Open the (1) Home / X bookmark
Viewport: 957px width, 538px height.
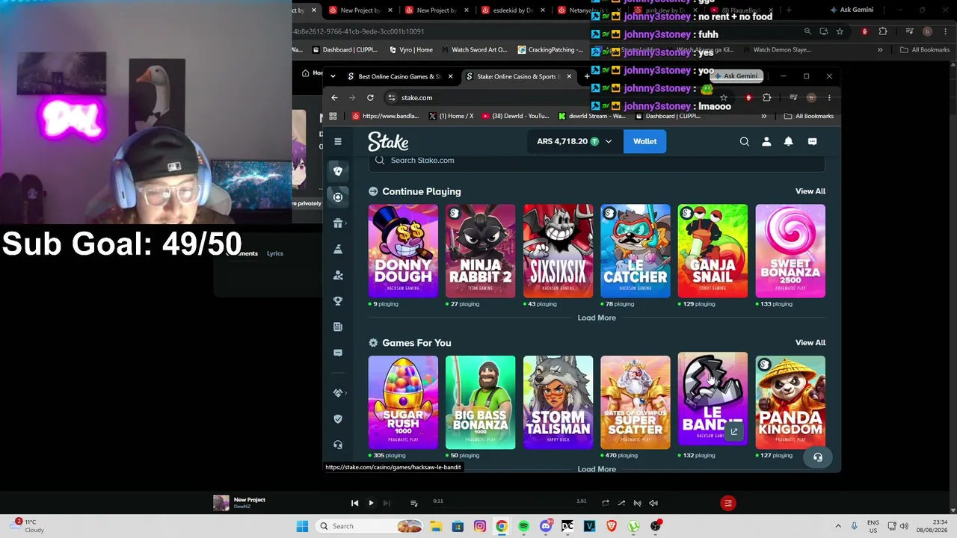click(452, 116)
